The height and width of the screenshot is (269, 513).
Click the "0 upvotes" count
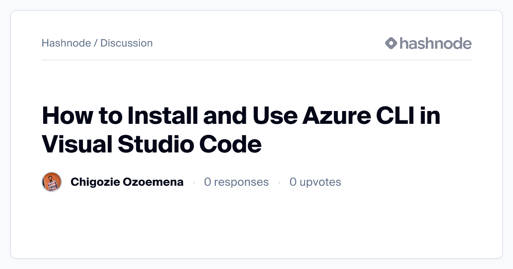tap(315, 182)
